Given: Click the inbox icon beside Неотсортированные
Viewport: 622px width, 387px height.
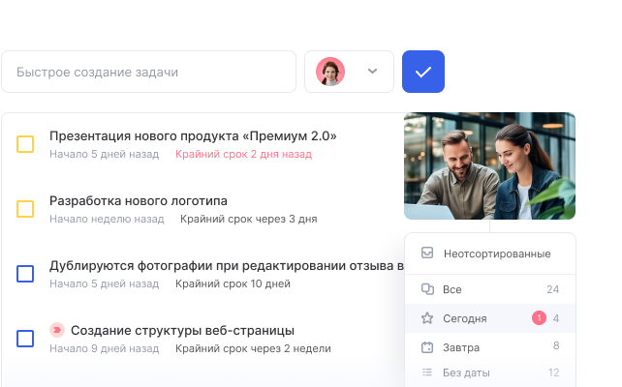Looking at the screenshot, I should point(427,253).
